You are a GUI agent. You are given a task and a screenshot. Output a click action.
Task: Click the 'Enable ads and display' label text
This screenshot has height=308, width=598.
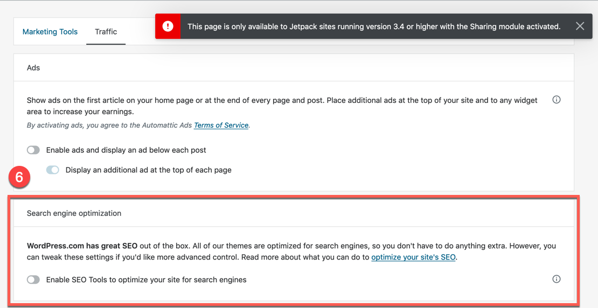click(126, 150)
